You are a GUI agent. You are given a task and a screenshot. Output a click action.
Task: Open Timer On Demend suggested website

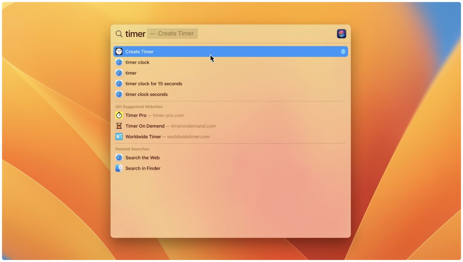[231, 126]
